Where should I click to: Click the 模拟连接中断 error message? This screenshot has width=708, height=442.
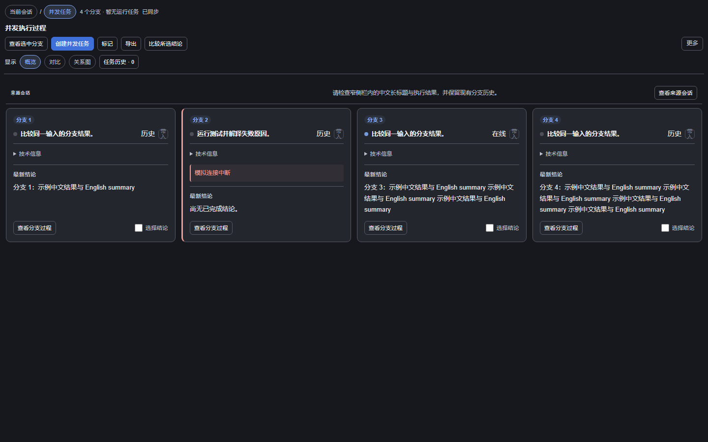pyautogui.click(x=266, y=173)
